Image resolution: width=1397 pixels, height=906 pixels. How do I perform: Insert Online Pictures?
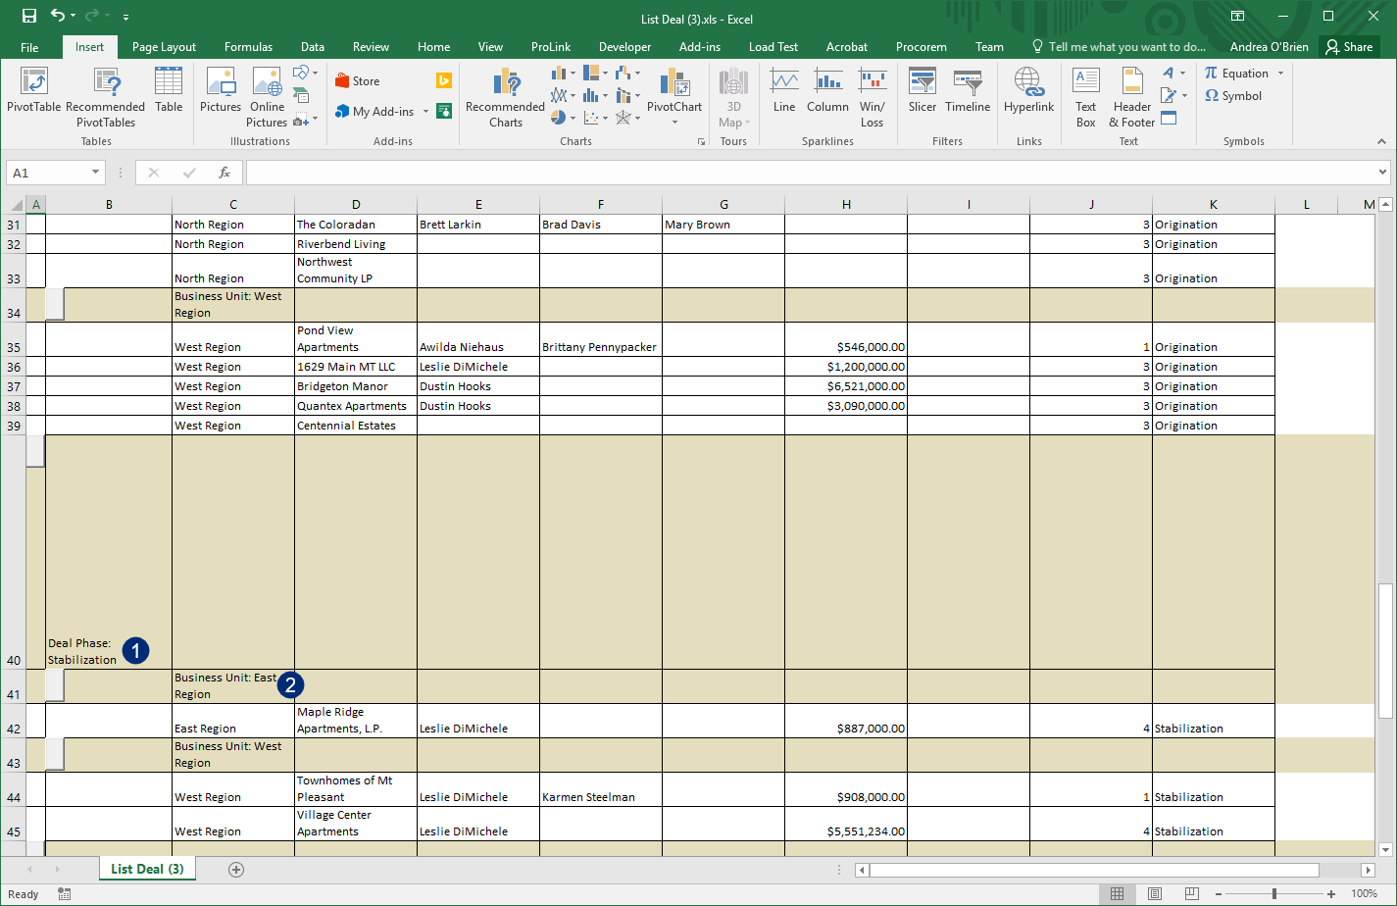point(267,96)
